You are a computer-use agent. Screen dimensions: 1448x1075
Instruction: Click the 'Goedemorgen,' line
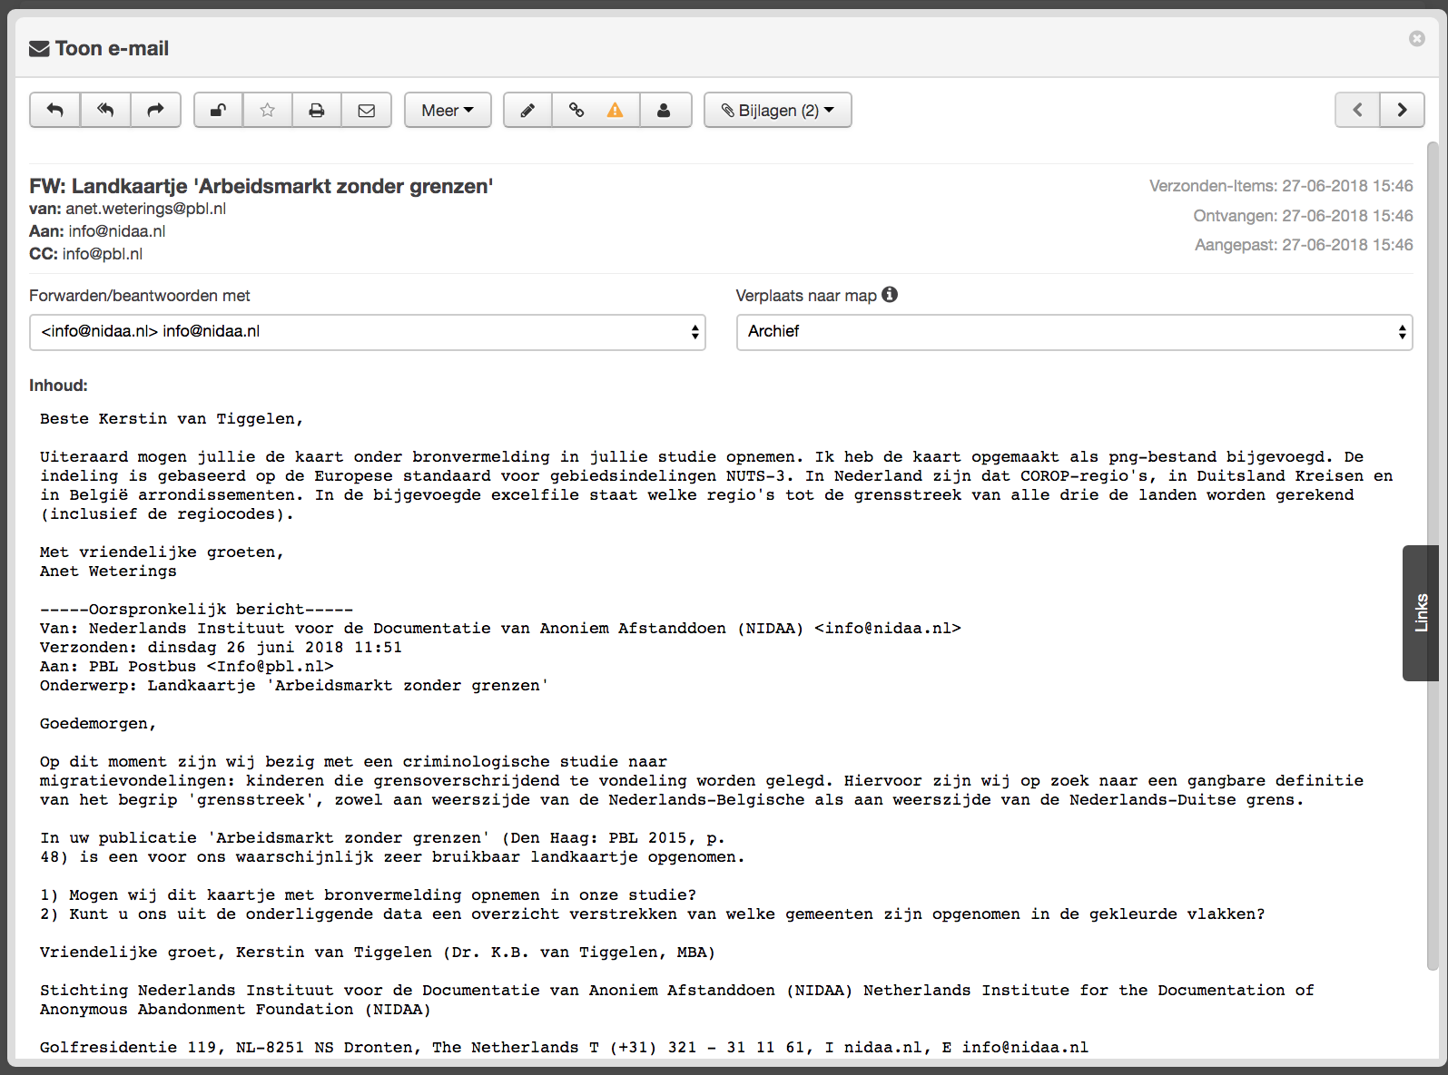tap(98, 724)
